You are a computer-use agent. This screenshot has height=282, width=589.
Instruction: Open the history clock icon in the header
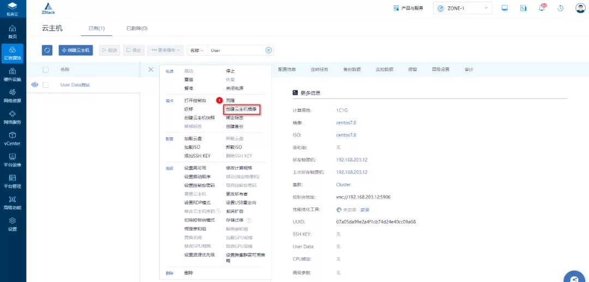point(561,8)
